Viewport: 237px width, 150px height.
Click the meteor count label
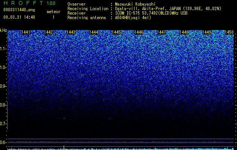coord(54,12)
